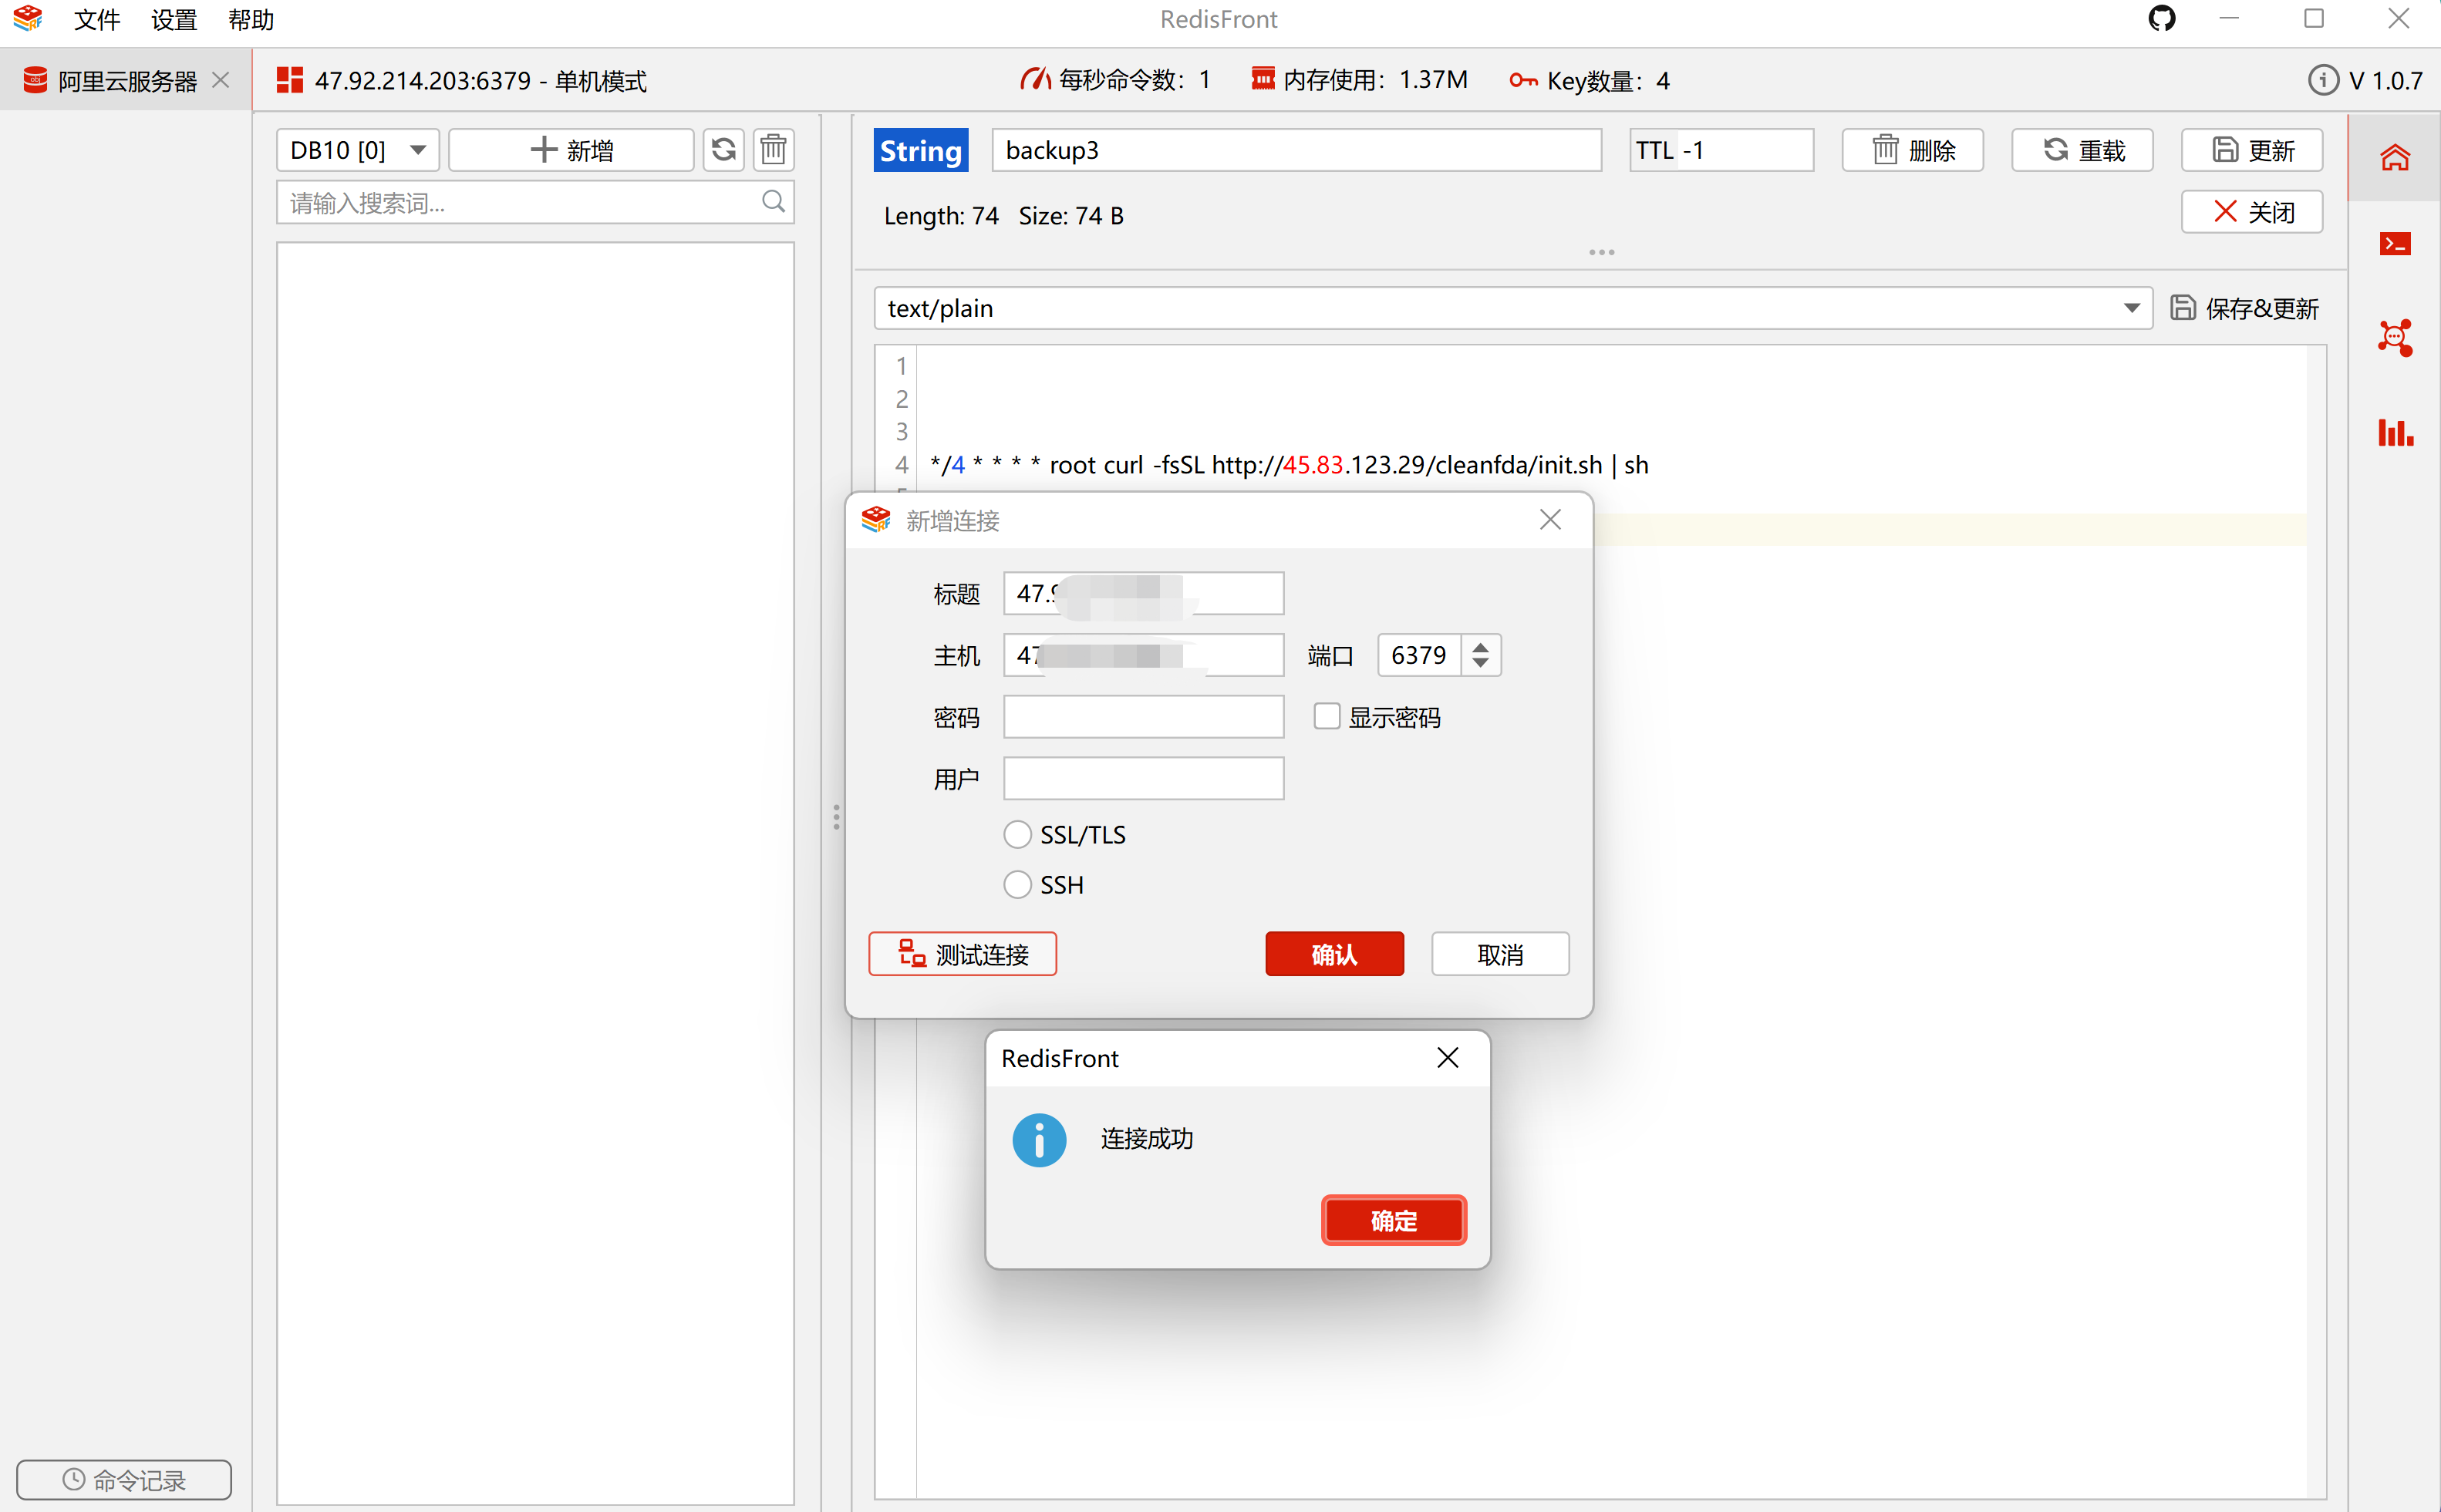Image resolution: width=2441 pixels, height=1512 pixels.
Task: Click the 测试连接 button
Action: click(x=962, y=954)
